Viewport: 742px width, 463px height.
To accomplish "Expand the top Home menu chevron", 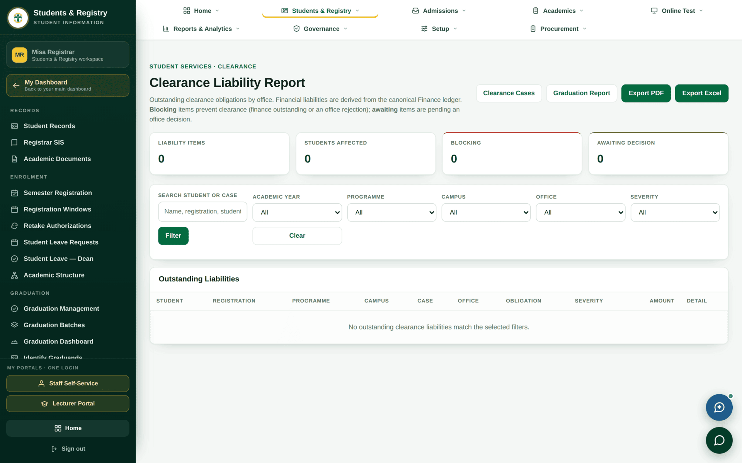I will 217,11.
